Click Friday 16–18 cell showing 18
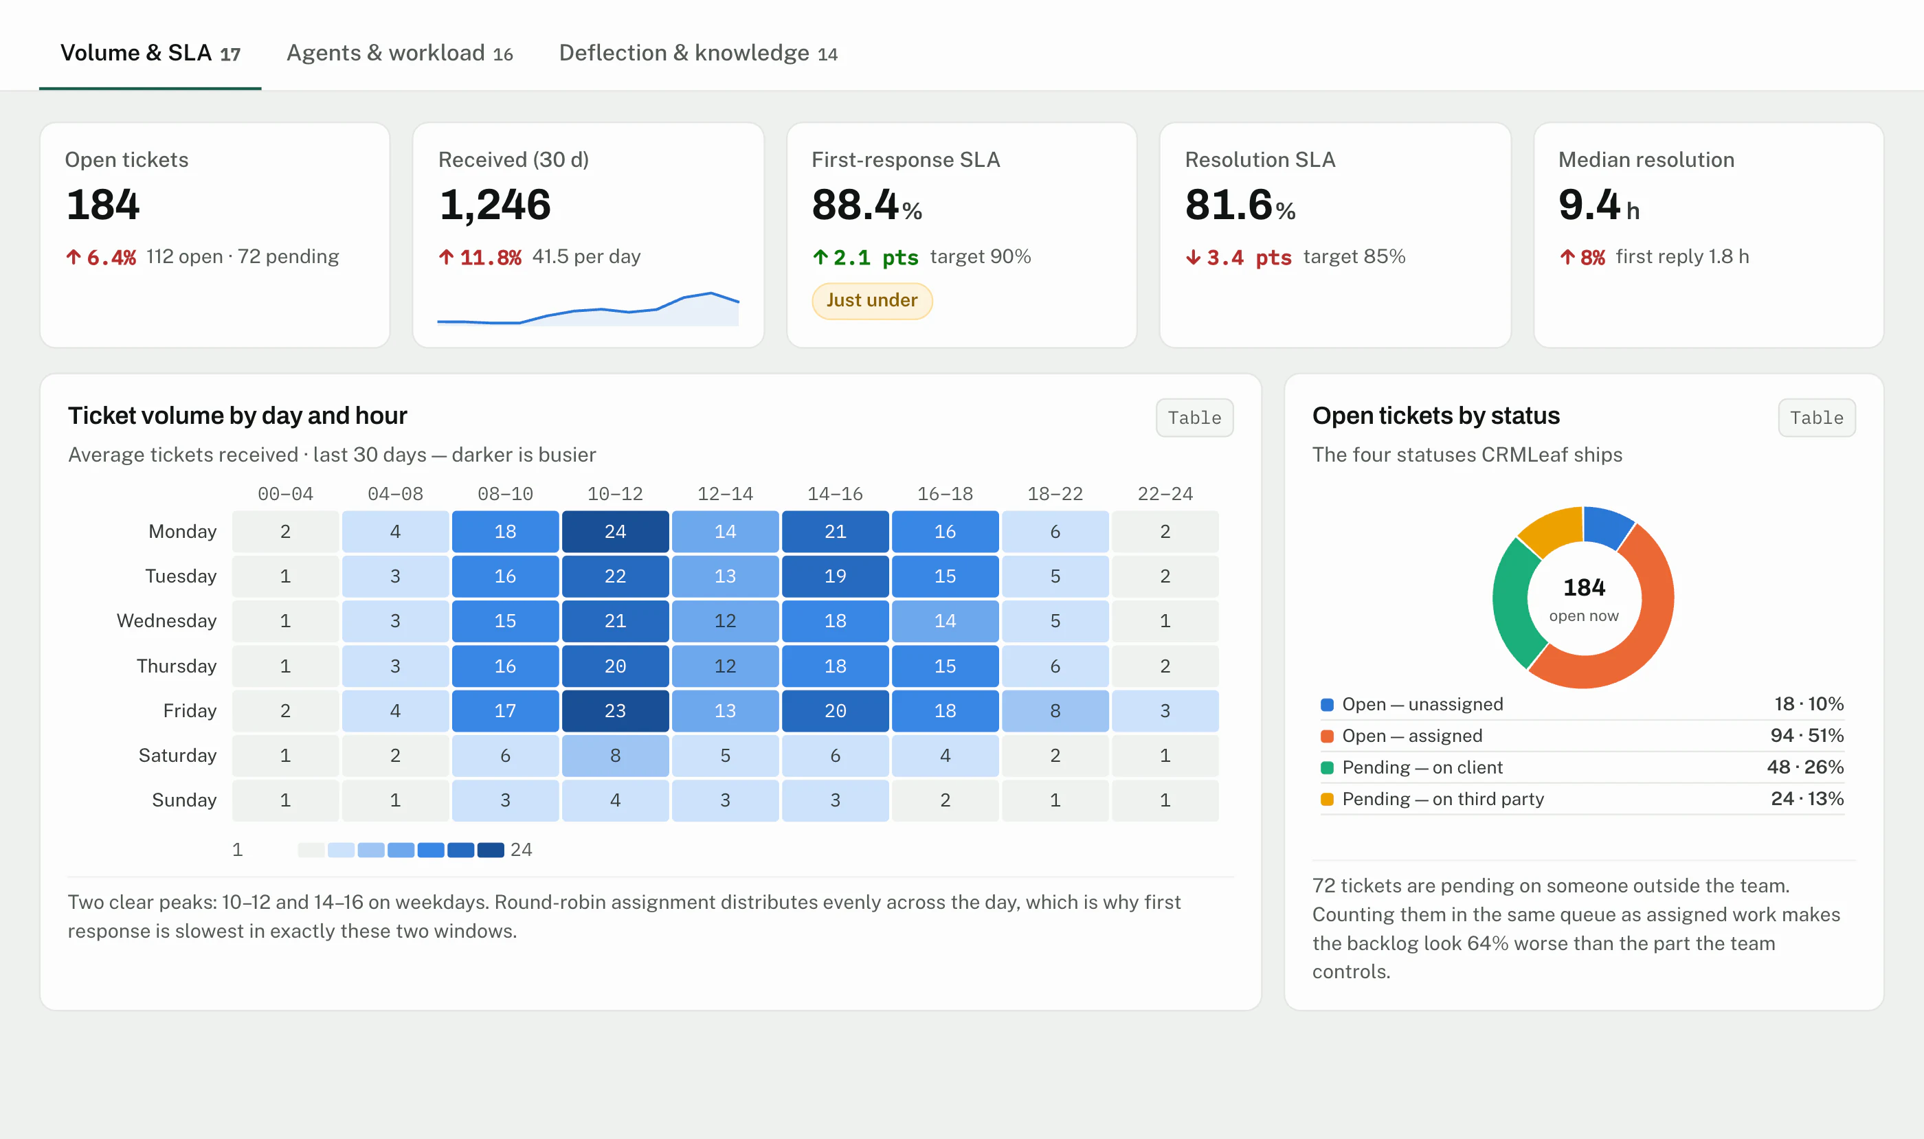Image resolution: width=1924 pixels, height=1139 pixels. [x=944, y=711]
